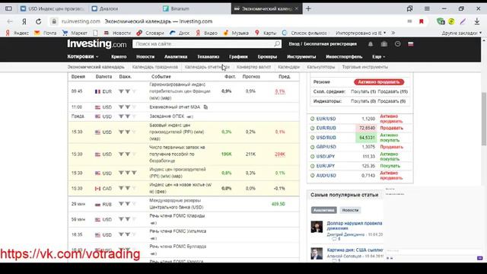Open the Аналитика menu item
Image resolution: width=487 pixels, height=274 pixels.
[x=176, y=57]
